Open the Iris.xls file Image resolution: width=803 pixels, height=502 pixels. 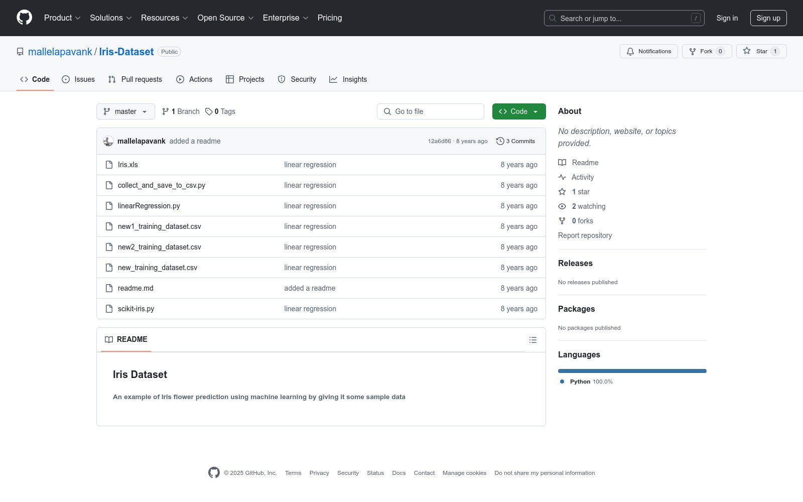click(128, 165)
